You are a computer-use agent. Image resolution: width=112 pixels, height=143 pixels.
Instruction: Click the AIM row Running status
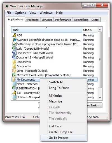[x=88, y=35]
